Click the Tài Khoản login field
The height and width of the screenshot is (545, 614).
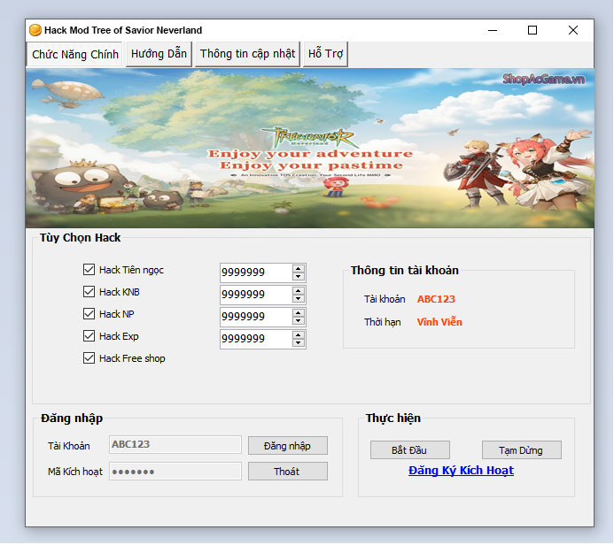coord(175,444)
